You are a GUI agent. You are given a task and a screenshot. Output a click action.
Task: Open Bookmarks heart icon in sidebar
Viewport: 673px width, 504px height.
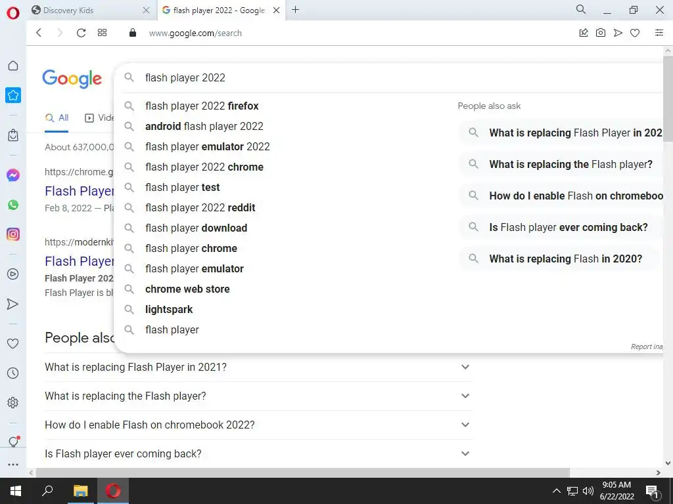click(x=13, y=343)
